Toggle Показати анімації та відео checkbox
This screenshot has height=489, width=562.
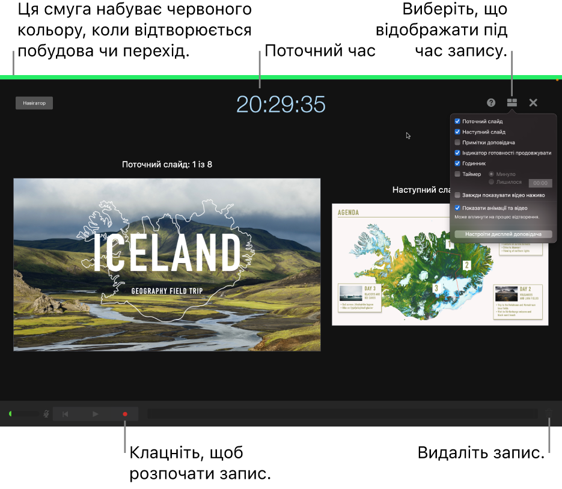click(457, 208)
